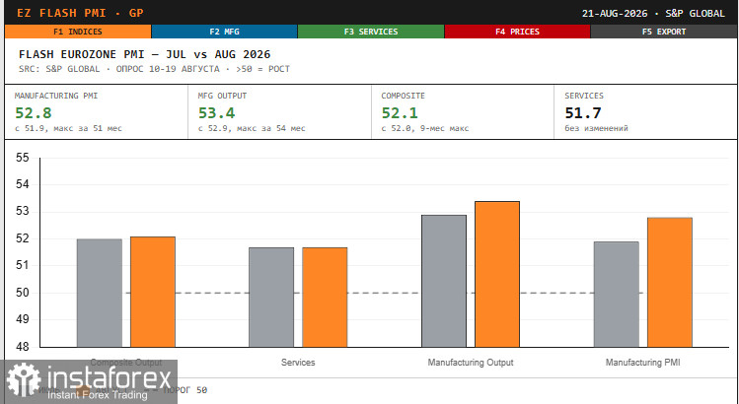Click the 'с 52.0, 9-мес макс' note
Image resolution: width=739 pixels, height=404 pixels.
(425, 128)
